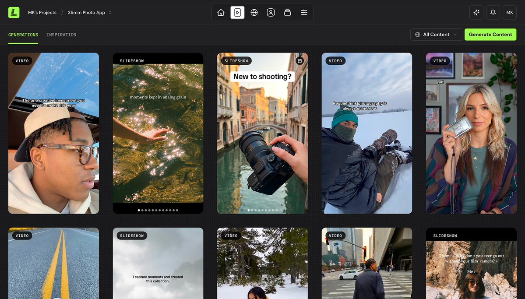Open the stacked cards icon in navigation

(287, 12)
